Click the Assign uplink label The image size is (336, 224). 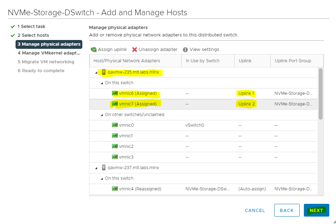tap(112, 49)
